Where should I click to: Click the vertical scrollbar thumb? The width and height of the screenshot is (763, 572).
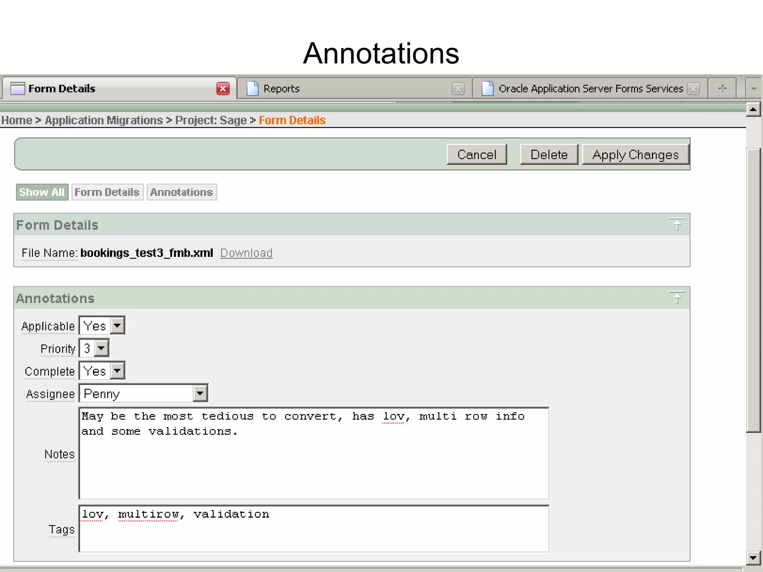pos(753,290)
